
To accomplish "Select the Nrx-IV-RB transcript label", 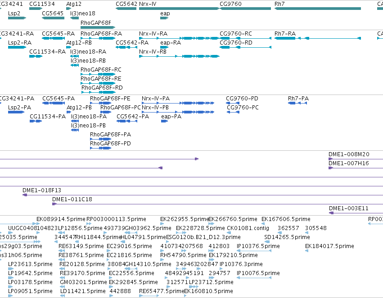I will (x=153, y=51).
